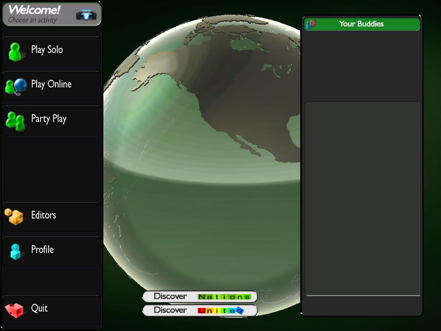
Task: Click the race car icon in Welcome header
Action: coord(86,15)
